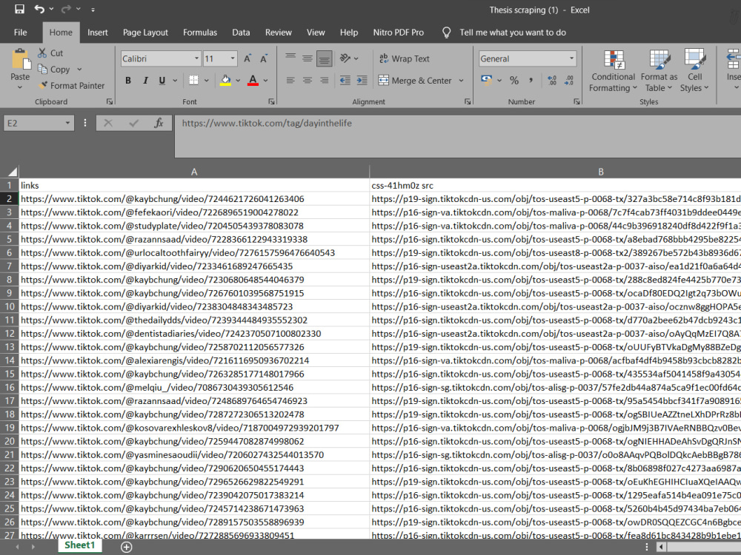This screenshot has height=555, width=741.
Task: Increase font size with the larger A icon
Action: (x=247, y=58)
